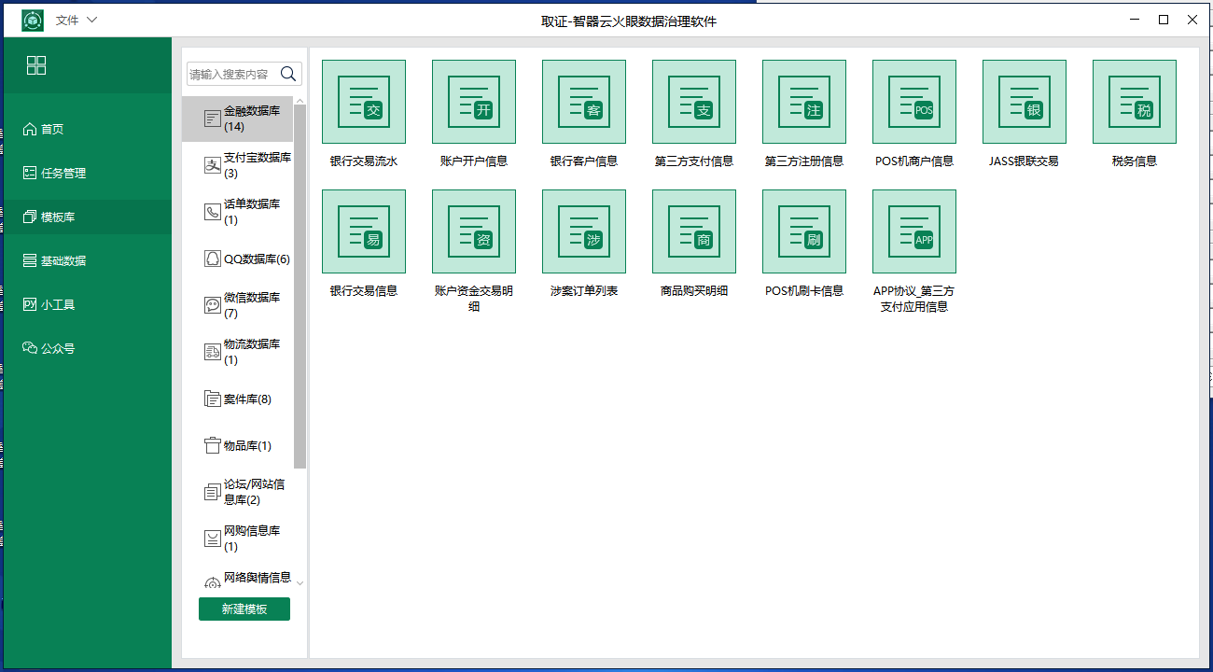This screenshot has width=1213, height=672.
Task: Click the grid layout icon in sidebar
Action: click(x=36, y=65)
